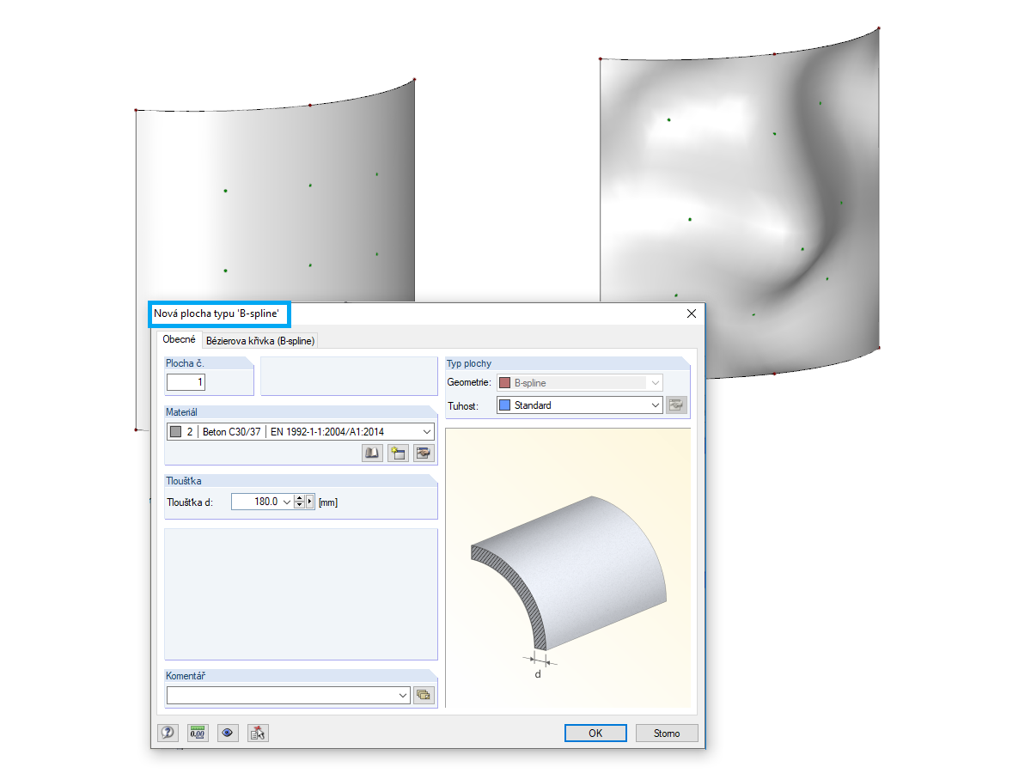Screen dimensions: 1031x773
Task: Click the Plocha č. number field
Action: click(x=186, y=381)
